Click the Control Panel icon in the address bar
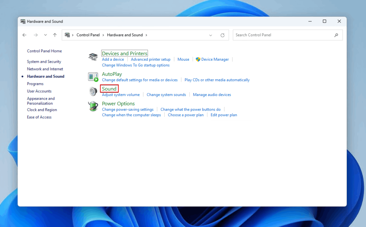The height and width of the screenshot is (227, 366). coord(68,35)
